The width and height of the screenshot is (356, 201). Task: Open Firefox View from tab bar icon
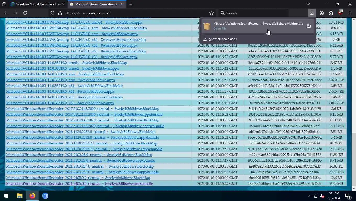pos(4,4)
